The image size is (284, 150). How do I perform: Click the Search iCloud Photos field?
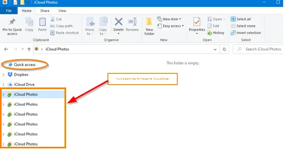(258, 49)
